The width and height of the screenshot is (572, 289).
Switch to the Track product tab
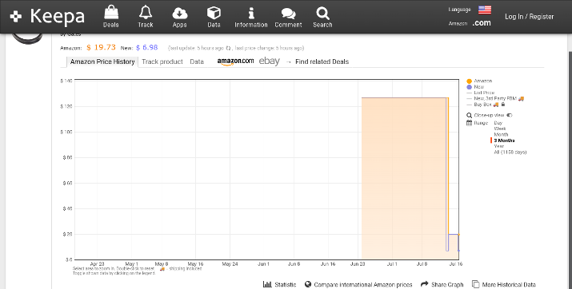[x=162, y=61]
